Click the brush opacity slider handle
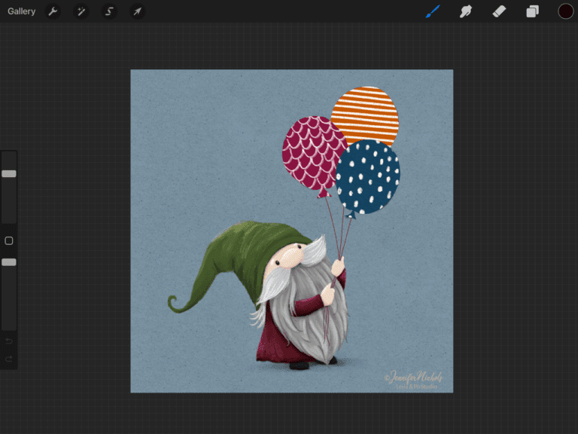The width and height of the screenshot is (578, 434). (9, 262)
